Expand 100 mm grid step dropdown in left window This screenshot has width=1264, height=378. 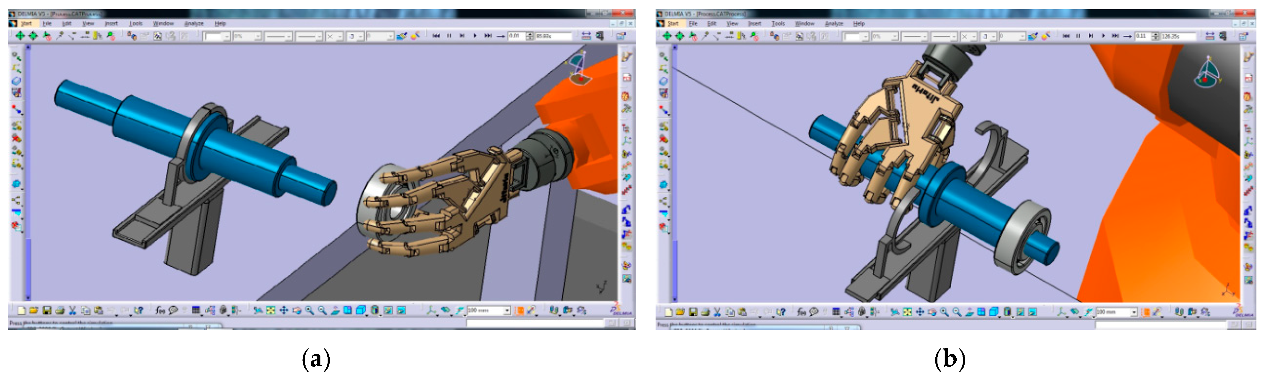[507, 310]
